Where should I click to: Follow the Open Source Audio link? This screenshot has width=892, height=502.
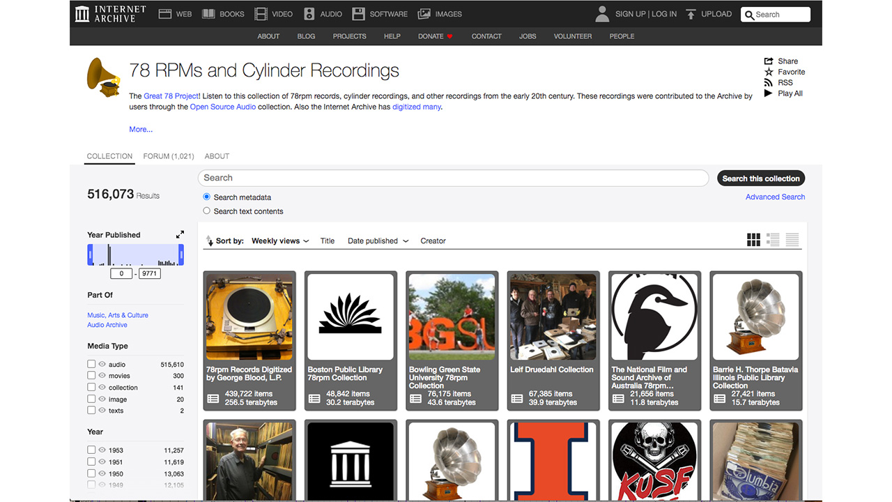(x=223, y=107)
